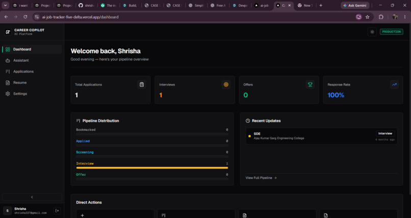The image size is (411, 218).
Task: Click the shrisha337@gmail.com email text
Action: pos(31,213)
